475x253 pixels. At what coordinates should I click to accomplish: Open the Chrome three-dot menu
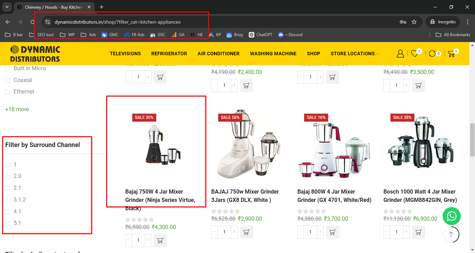[x=468, y=22]
